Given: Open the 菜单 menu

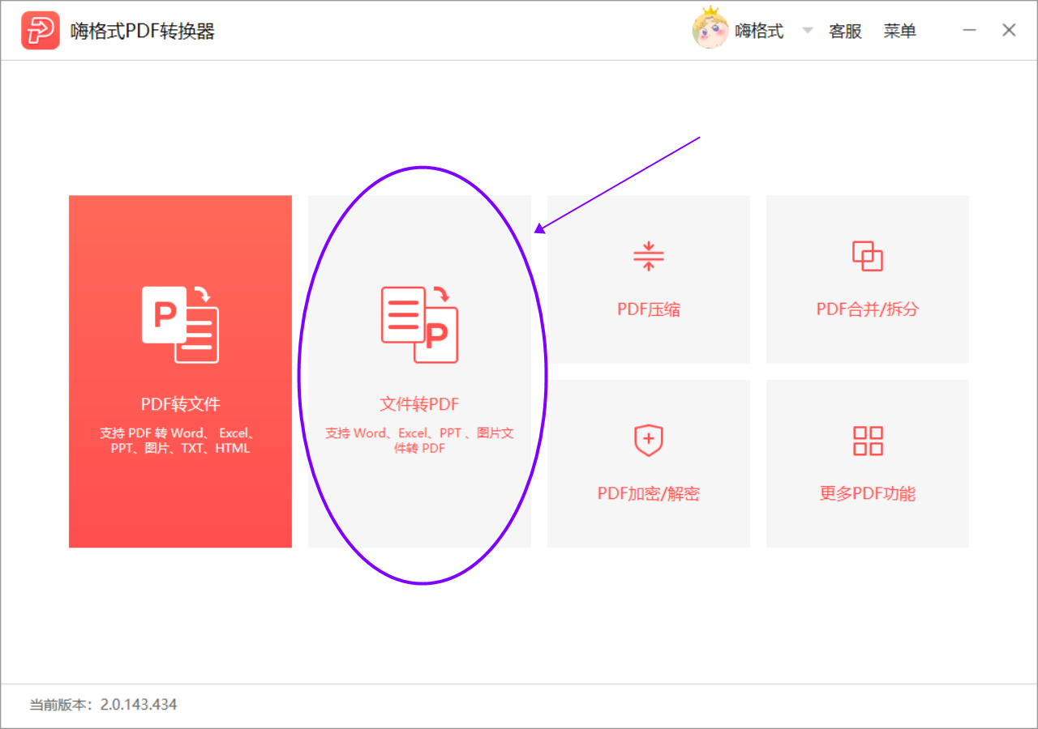Looking at the screenshot, I should pyautogui.click(x=900, y=32).
